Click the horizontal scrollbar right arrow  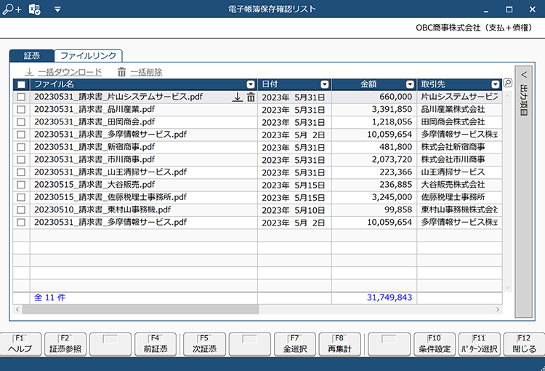[x=498, y=309]
